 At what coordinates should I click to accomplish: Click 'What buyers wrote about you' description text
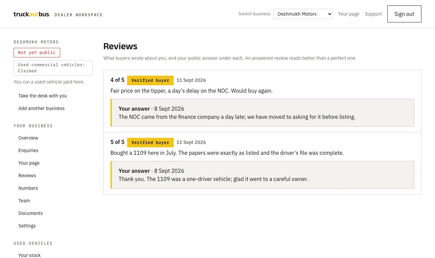pyautogui.click(x=230, y=58)
